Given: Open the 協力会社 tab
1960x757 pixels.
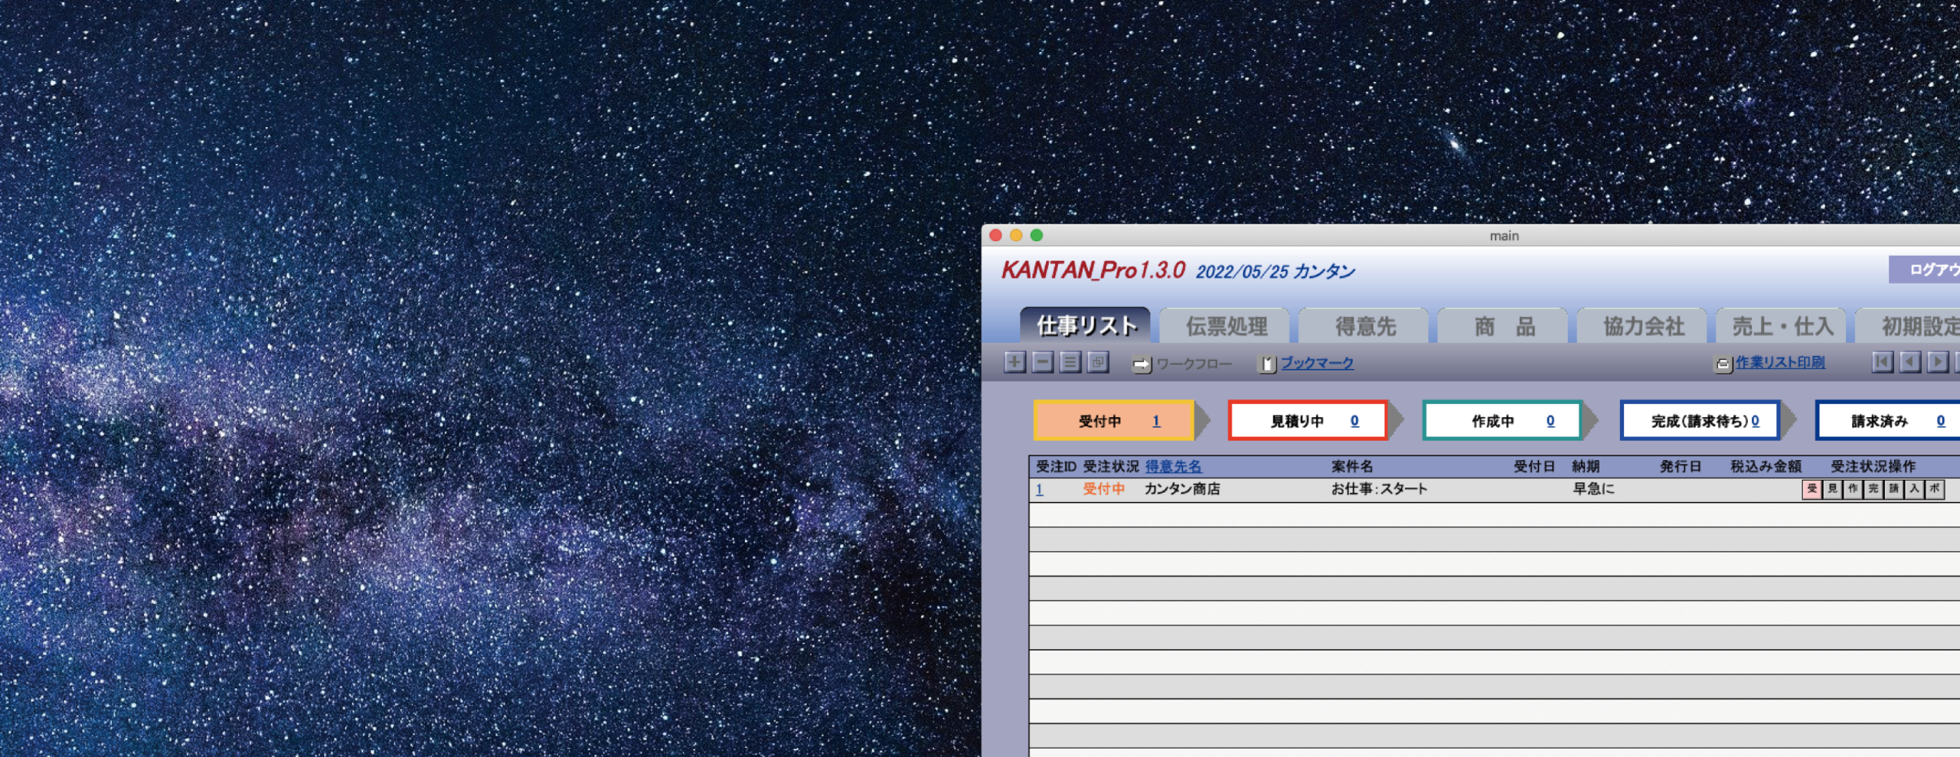Looking at the screenshot, I should (1643, 326).
